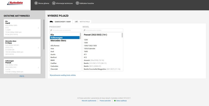The width and height of the screenshot is (209, 106).
Task: Expand the Volkswagen Passat activity chevron
Action: tap(38, 67)
